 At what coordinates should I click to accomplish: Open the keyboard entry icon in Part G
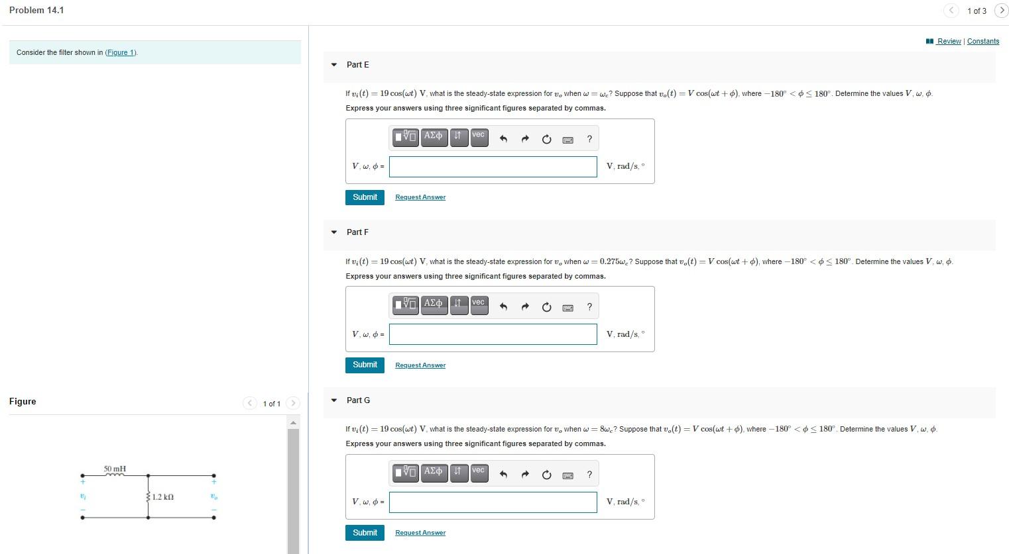(568, 473)
